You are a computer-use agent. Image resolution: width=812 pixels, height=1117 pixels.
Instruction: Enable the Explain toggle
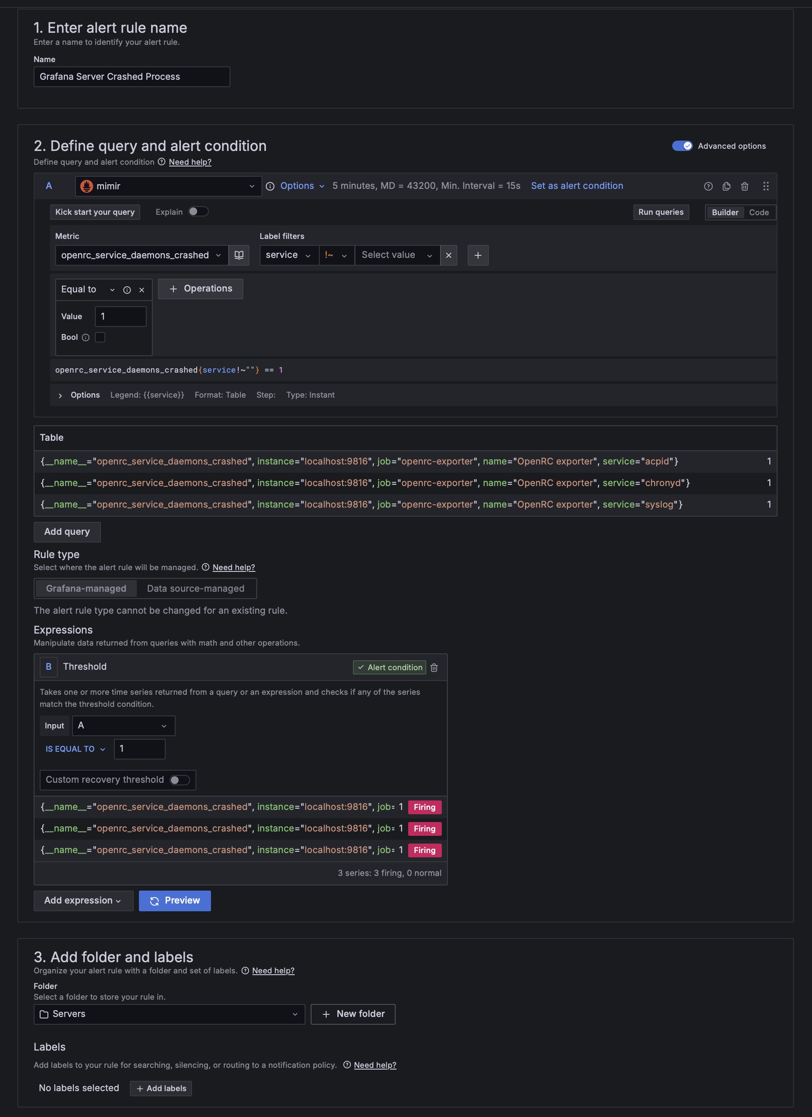point(198,211)
